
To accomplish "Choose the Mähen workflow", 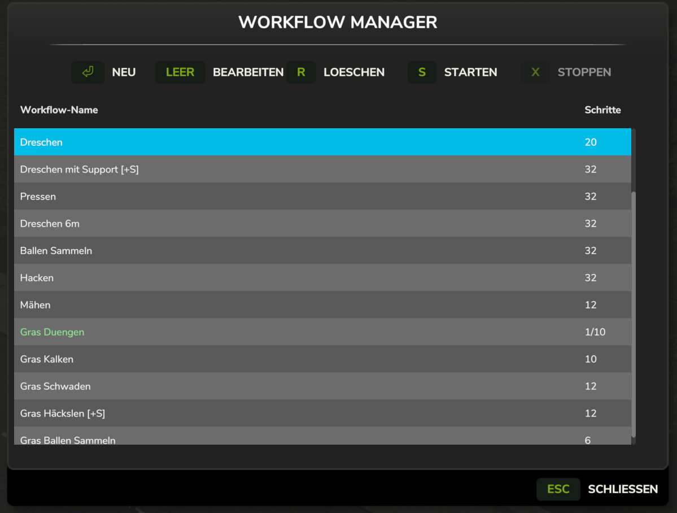I will [322, 305].
